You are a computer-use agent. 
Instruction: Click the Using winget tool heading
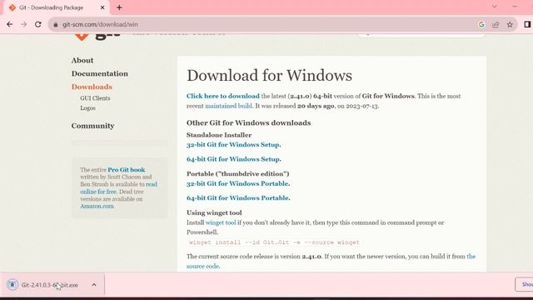214,213
